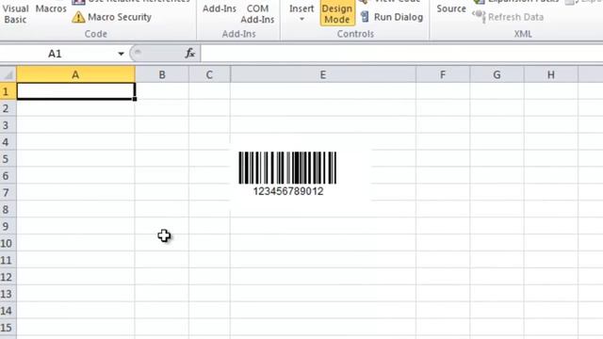This screenshot has height=339, width=603.
Task: Click the Insert Function fx icon
Action: (x=190, y=53)
